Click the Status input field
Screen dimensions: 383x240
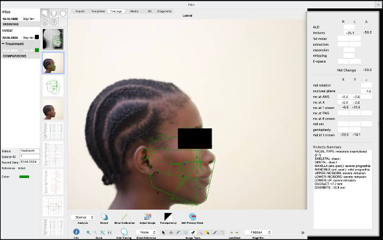click(29, 151)
